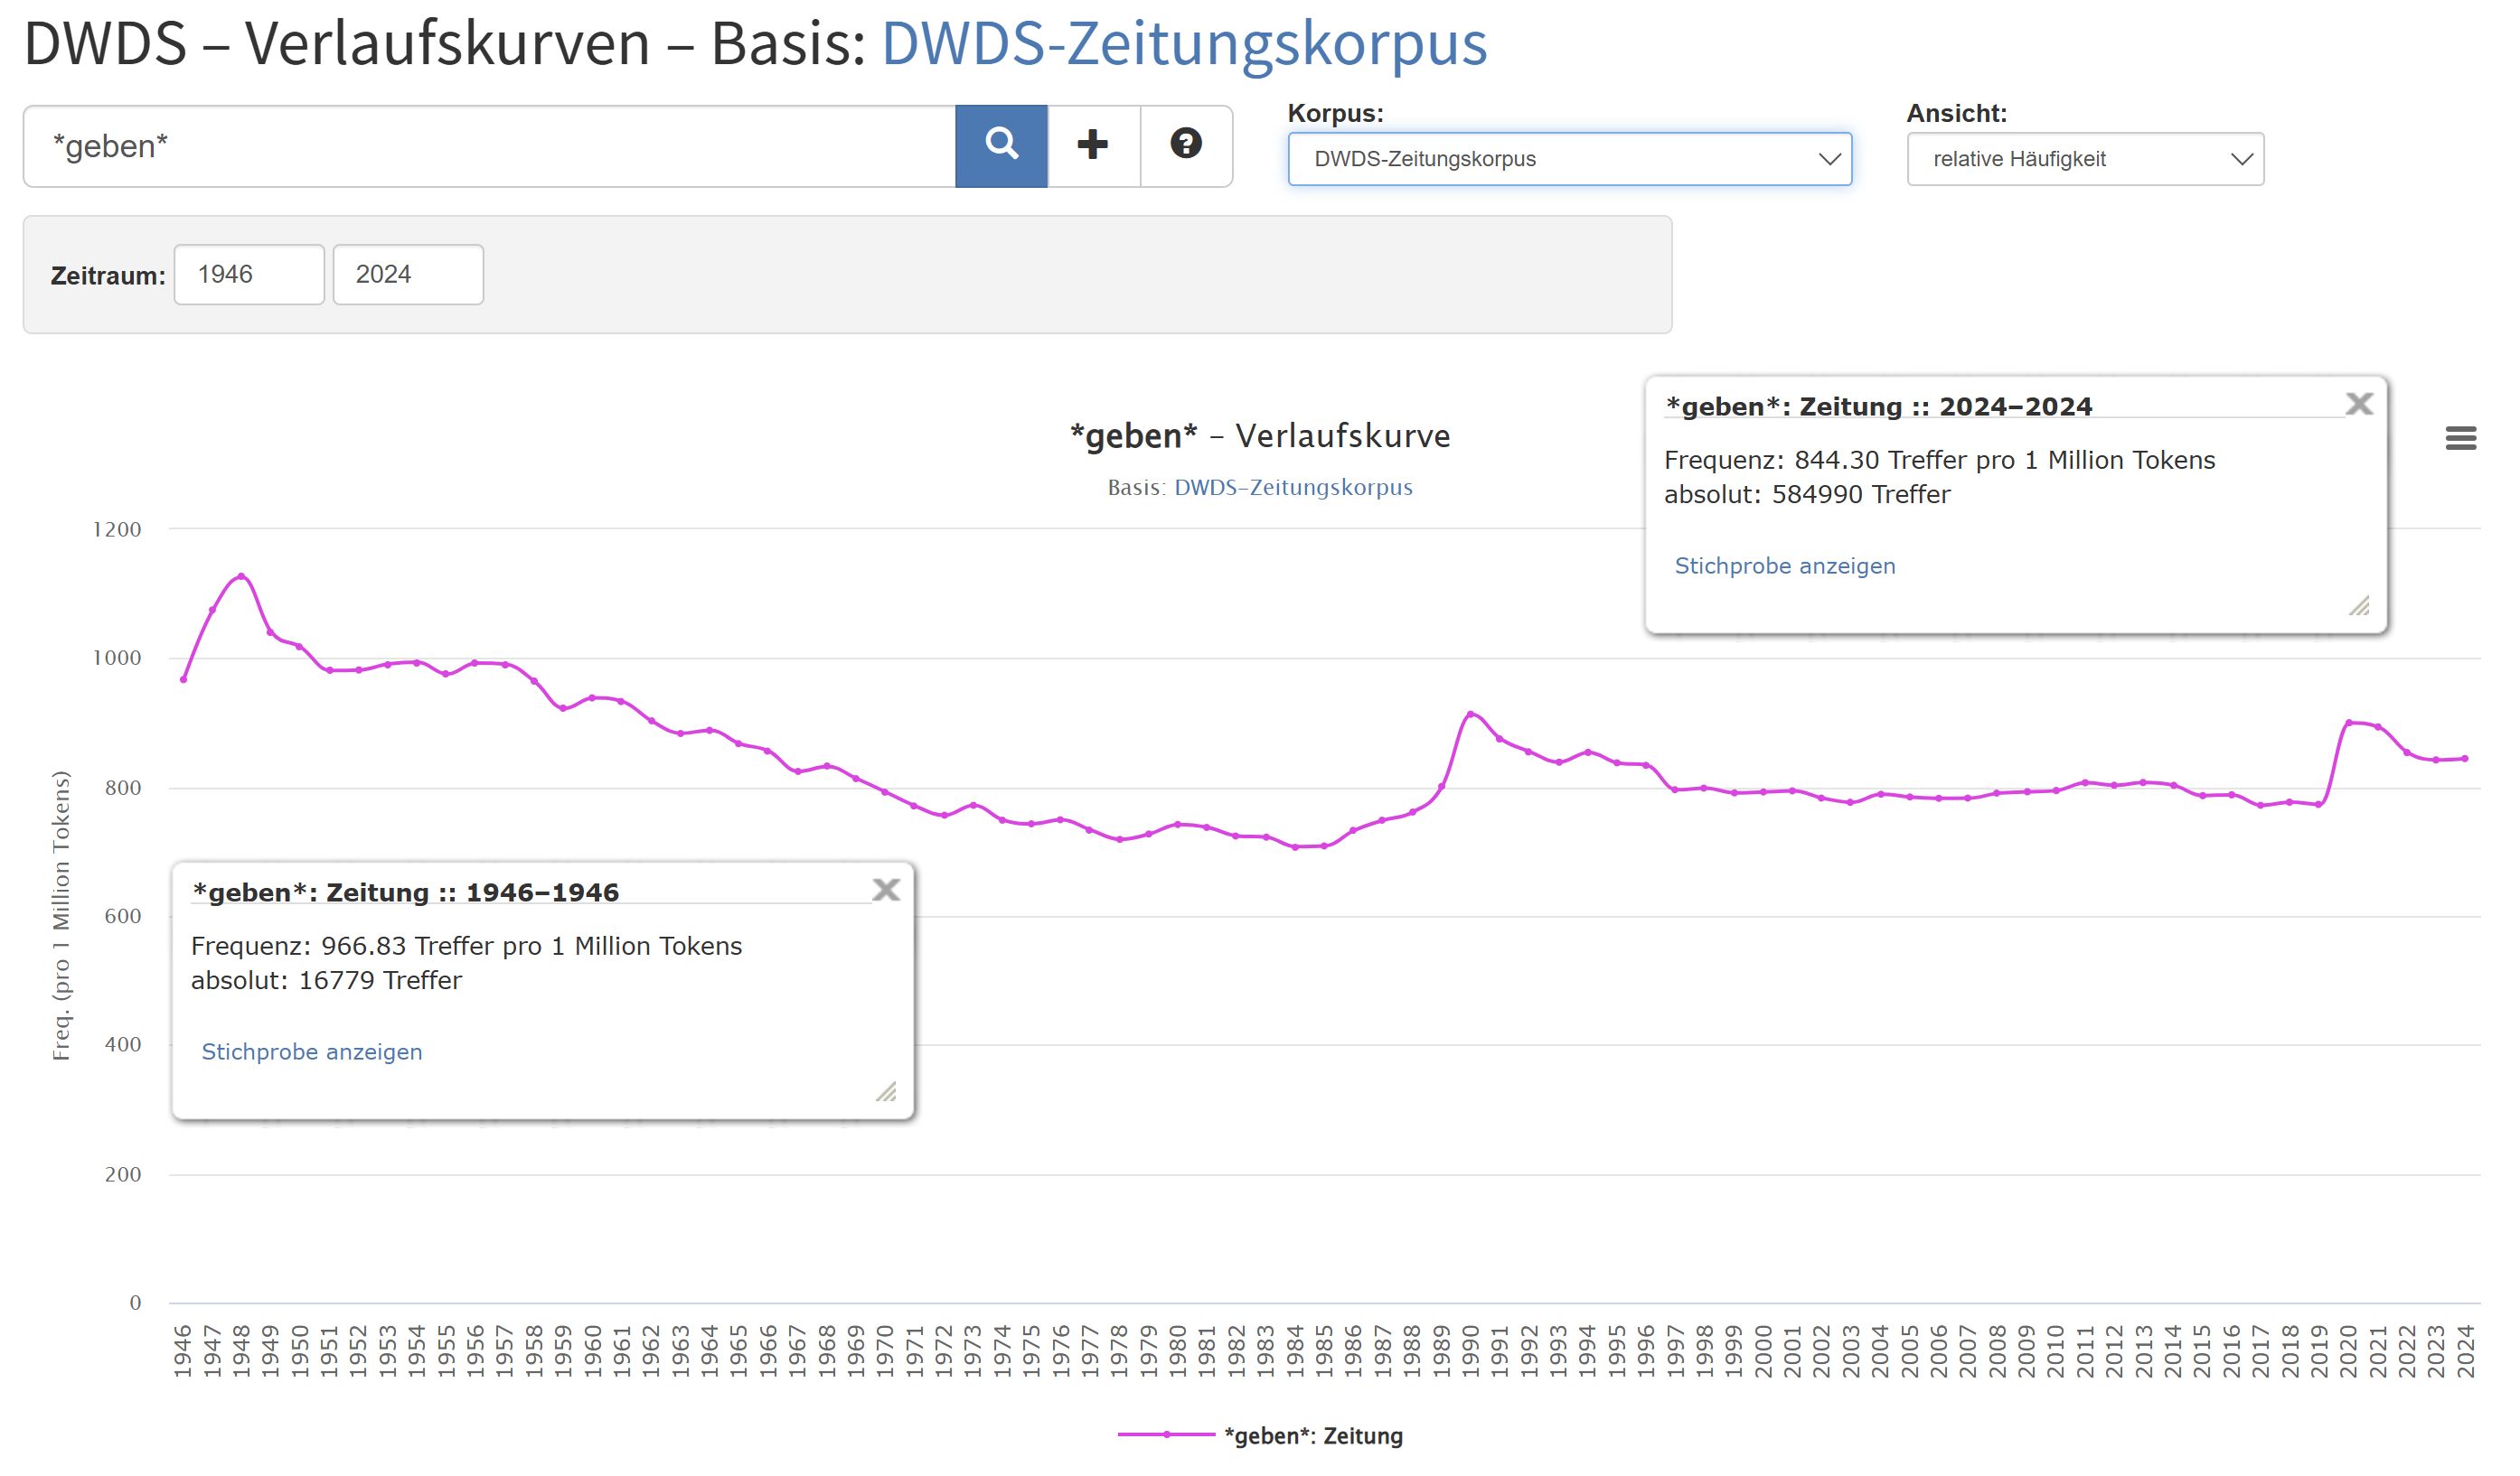Click the blue magnifier search button
The height and width of the screenshot is (1476, 2520).
click(1001, 146)
